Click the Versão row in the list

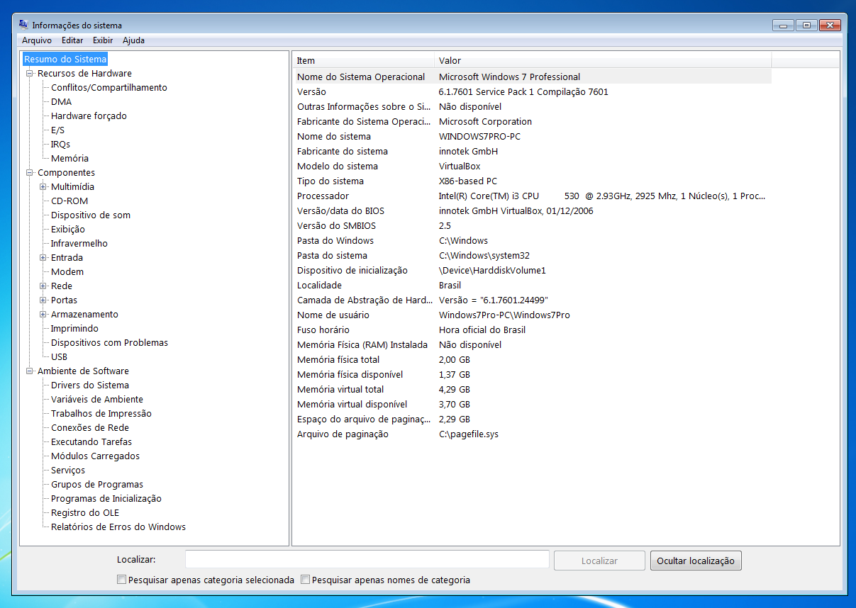[533, 91]
